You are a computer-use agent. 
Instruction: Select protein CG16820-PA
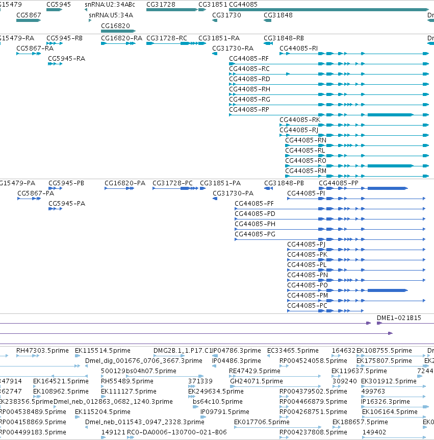pyautogui.click(x=119, y=188)
